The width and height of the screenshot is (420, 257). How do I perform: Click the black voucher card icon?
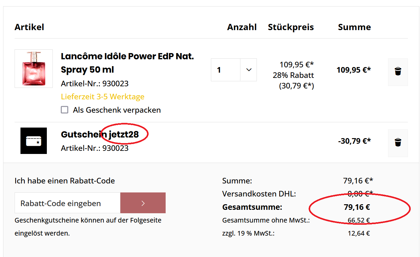point(34,141)
